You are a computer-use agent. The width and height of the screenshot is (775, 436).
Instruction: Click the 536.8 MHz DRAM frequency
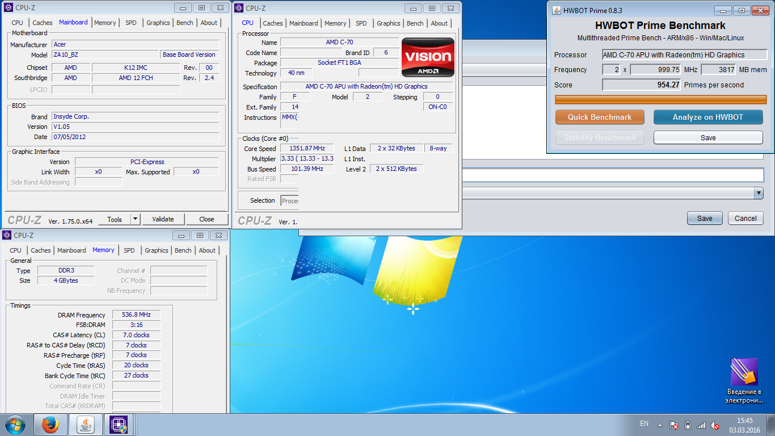pos(136,315)
